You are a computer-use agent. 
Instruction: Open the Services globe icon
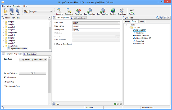tap(113, 11)
